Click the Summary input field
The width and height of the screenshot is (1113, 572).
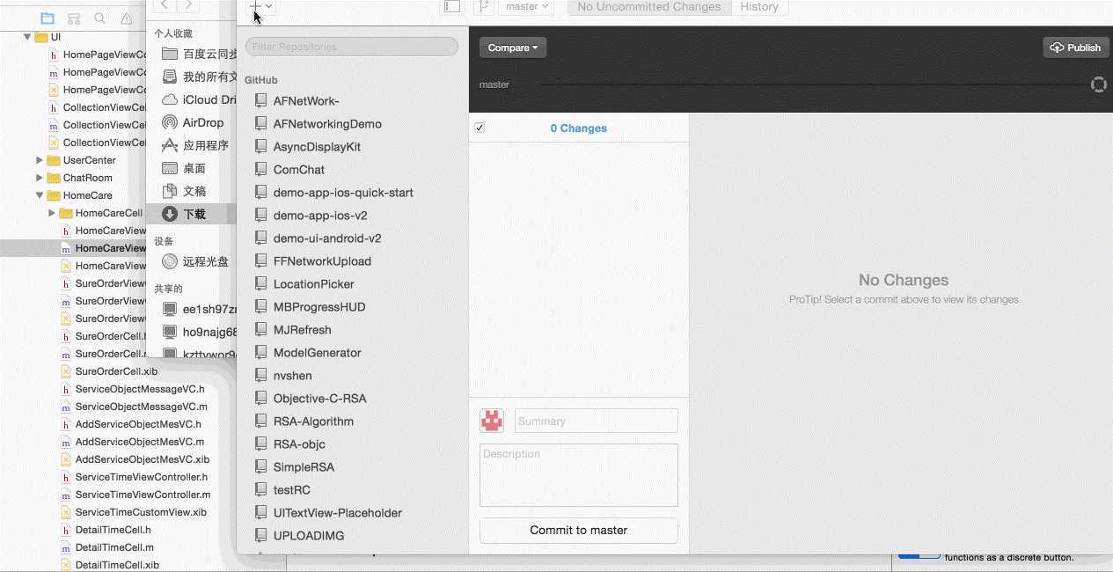tap(597, 421)
